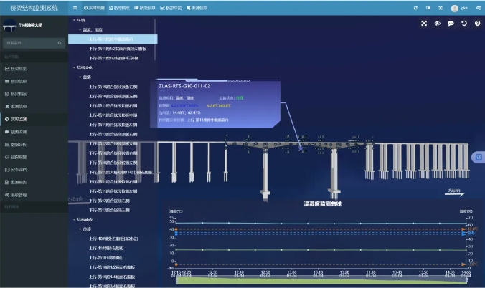Click the refresh icon in top bar
Image resolution: width=485 pixels, height=288 pixels.
[x=416, y=7]
